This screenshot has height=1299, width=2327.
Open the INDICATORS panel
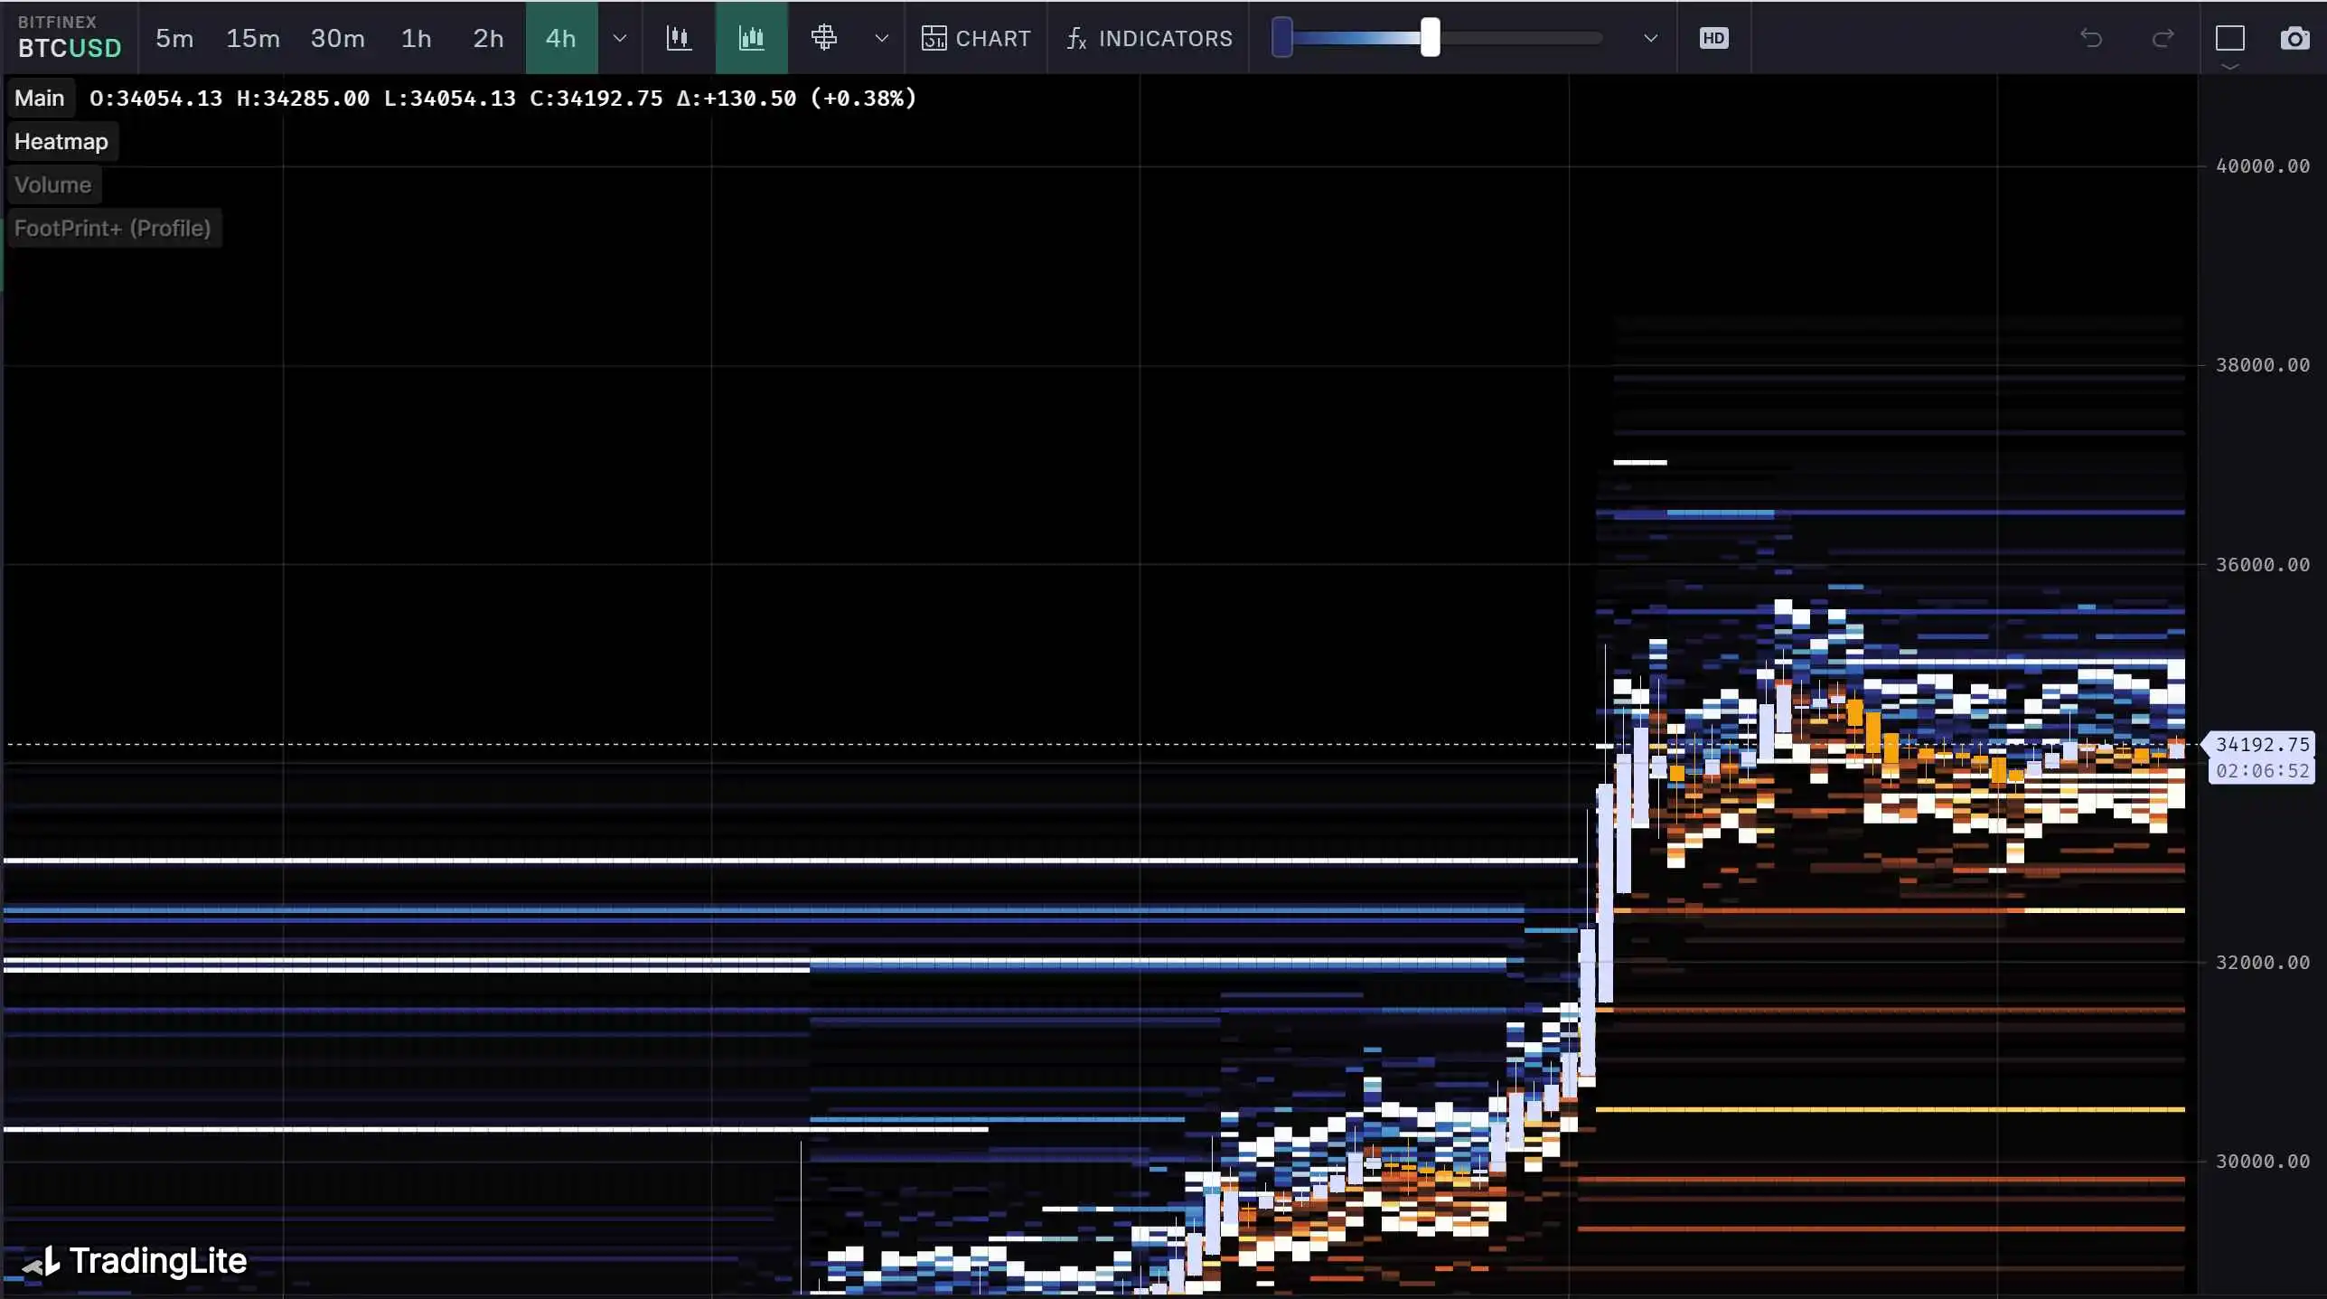pos(1149,38)
